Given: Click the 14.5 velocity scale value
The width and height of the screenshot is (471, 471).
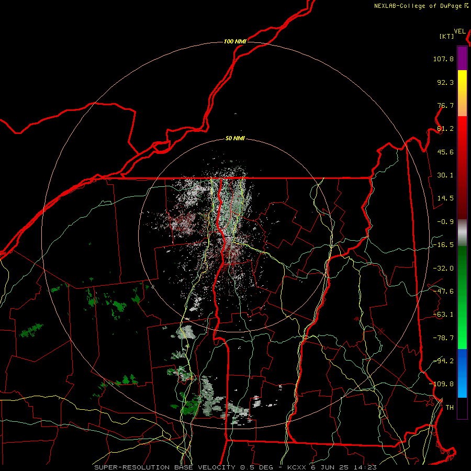Looking at the screenshot, I should point(445,198).
